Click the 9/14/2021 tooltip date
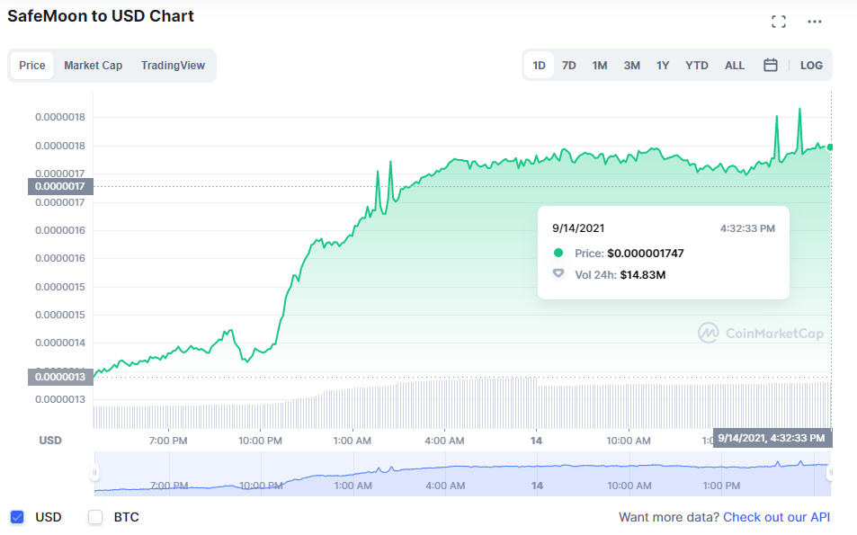The image size is (857, 535). [578, 228]
